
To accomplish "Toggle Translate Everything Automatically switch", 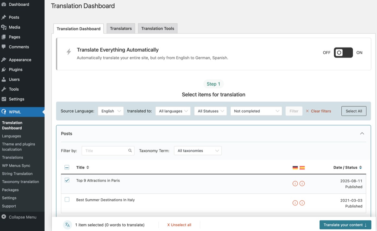I will pyautogui.click(x=343, y=52).
